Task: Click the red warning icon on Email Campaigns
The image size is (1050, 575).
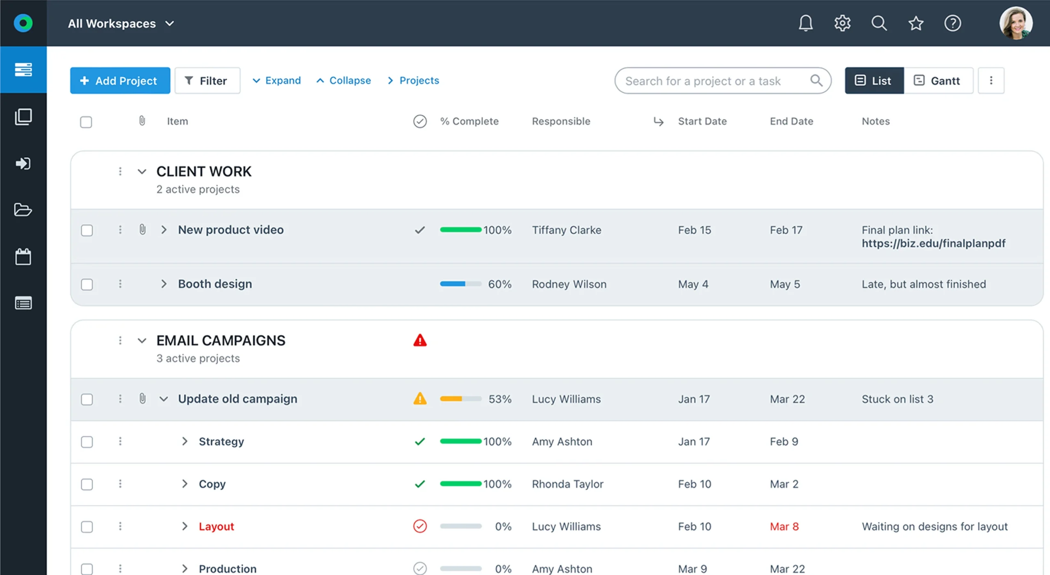Action: (x=420, y=341)
